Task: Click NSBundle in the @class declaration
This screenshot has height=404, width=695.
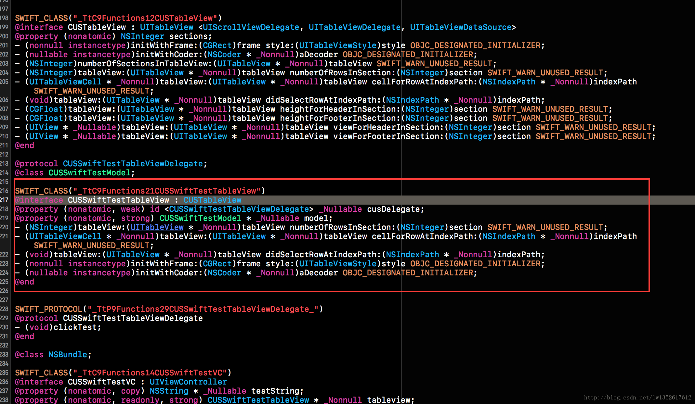Action: (x=68, y=355)
